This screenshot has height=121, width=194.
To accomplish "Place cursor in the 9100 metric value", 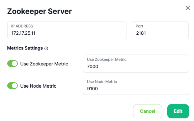I will point(93,89).
